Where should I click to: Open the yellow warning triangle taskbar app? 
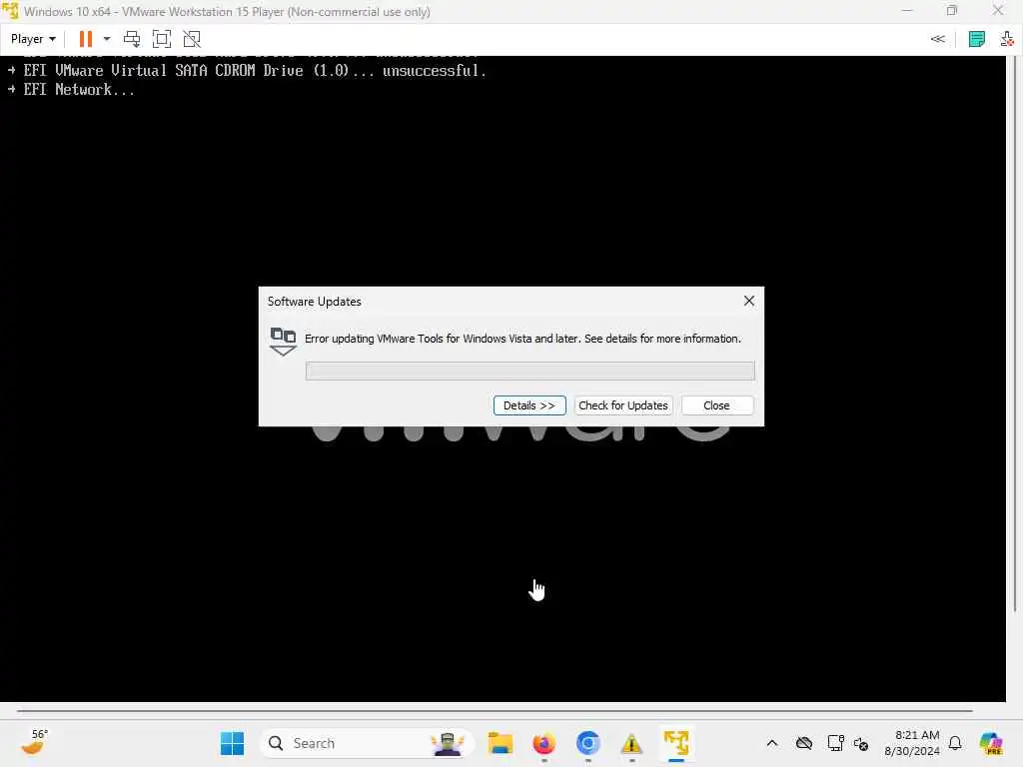[x=631, y=743]
